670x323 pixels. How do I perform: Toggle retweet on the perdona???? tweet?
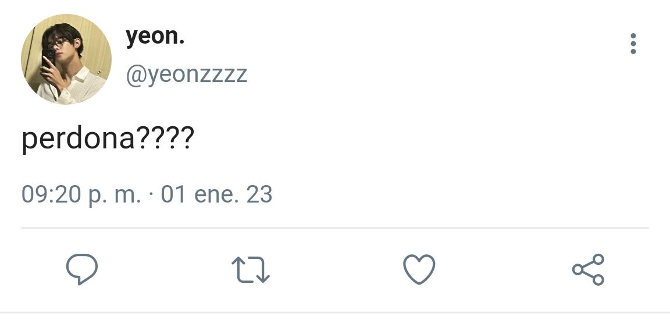251,269
